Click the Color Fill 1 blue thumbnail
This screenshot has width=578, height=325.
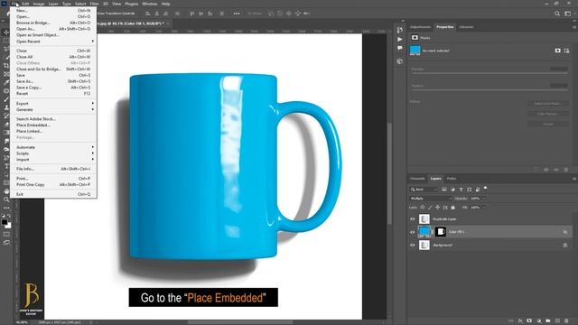pyautogui.click(x=424, y=232)
